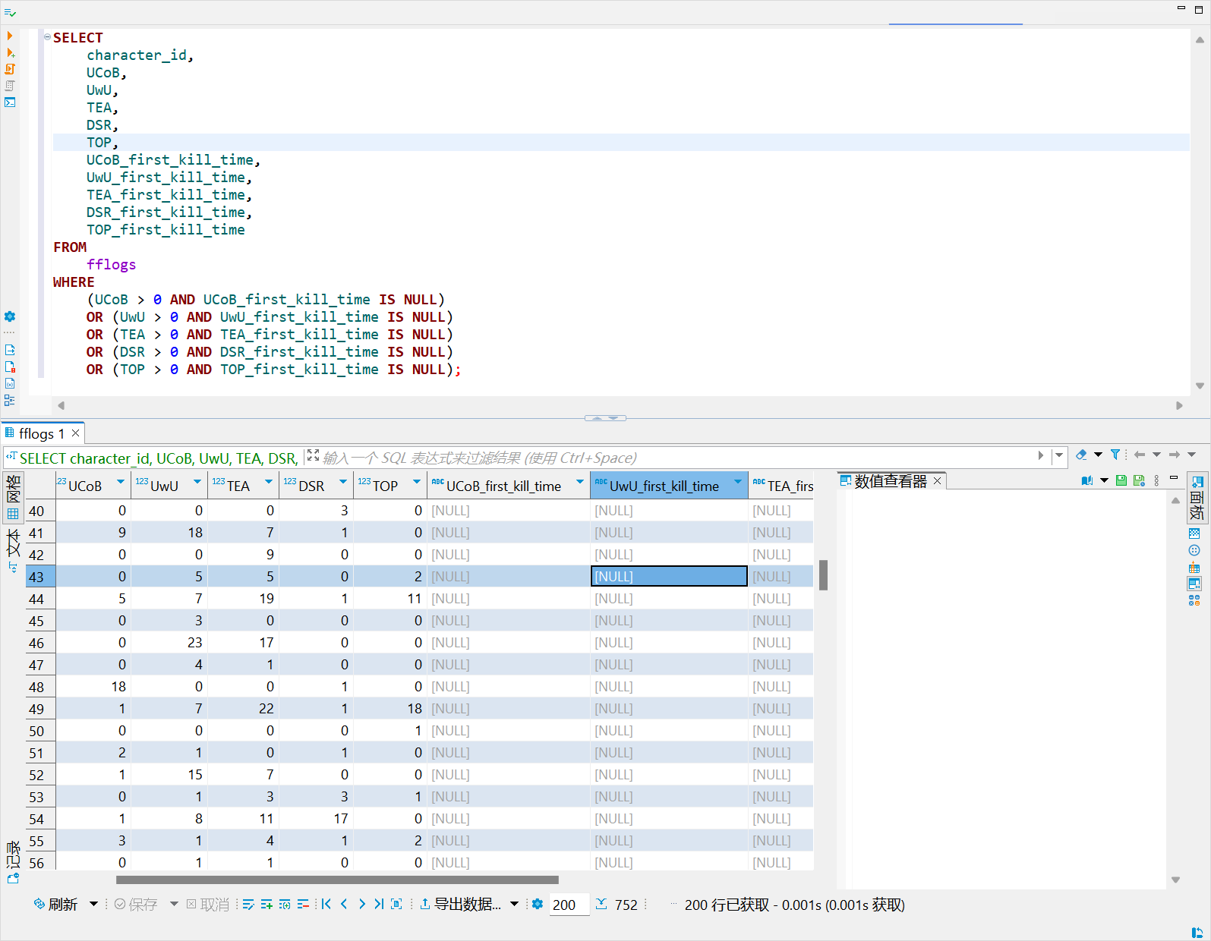Switch to record view side tab
Viewport: 1211px width, 941px height.
coord(13,862)
